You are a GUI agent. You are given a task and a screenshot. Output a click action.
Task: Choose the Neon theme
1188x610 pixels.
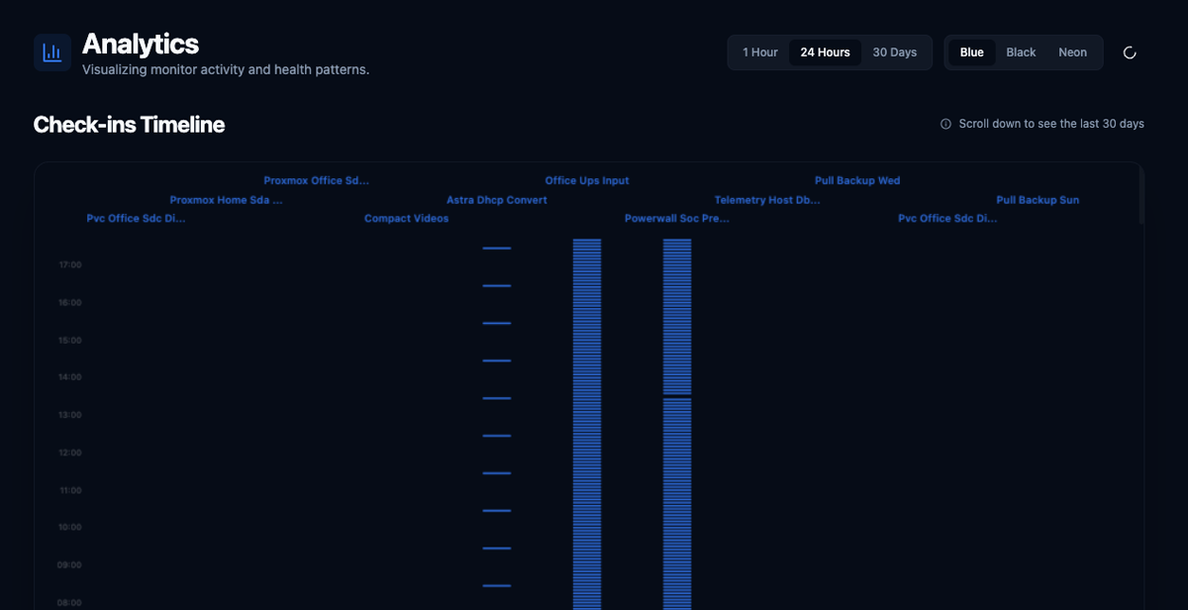click(1072, 52)
